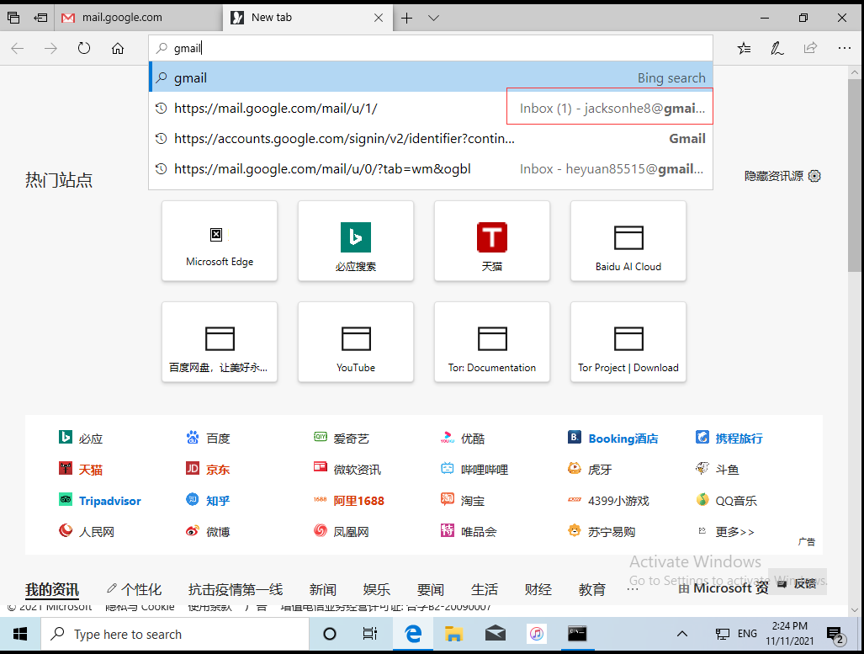Show tabs you've set aside icon
864x654 pixels.
[13, 18]
